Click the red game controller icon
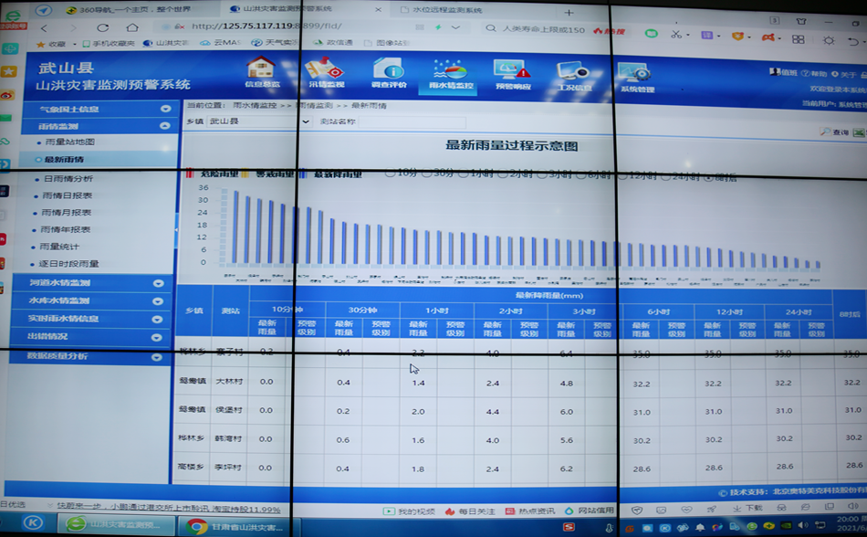Screen dimensions: 867x537 [768, 37]
